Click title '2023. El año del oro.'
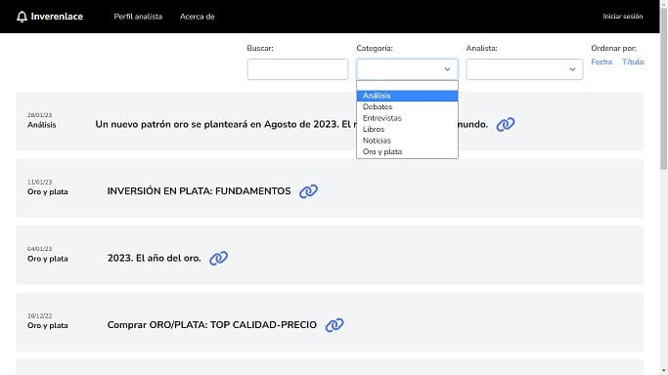The height and width of the screenshot is (375, 668). coord(154,258)
